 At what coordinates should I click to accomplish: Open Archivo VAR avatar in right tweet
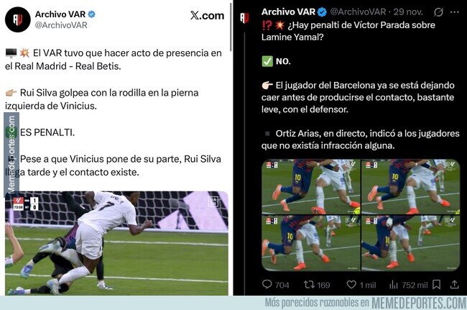click(x=244, y=17)
